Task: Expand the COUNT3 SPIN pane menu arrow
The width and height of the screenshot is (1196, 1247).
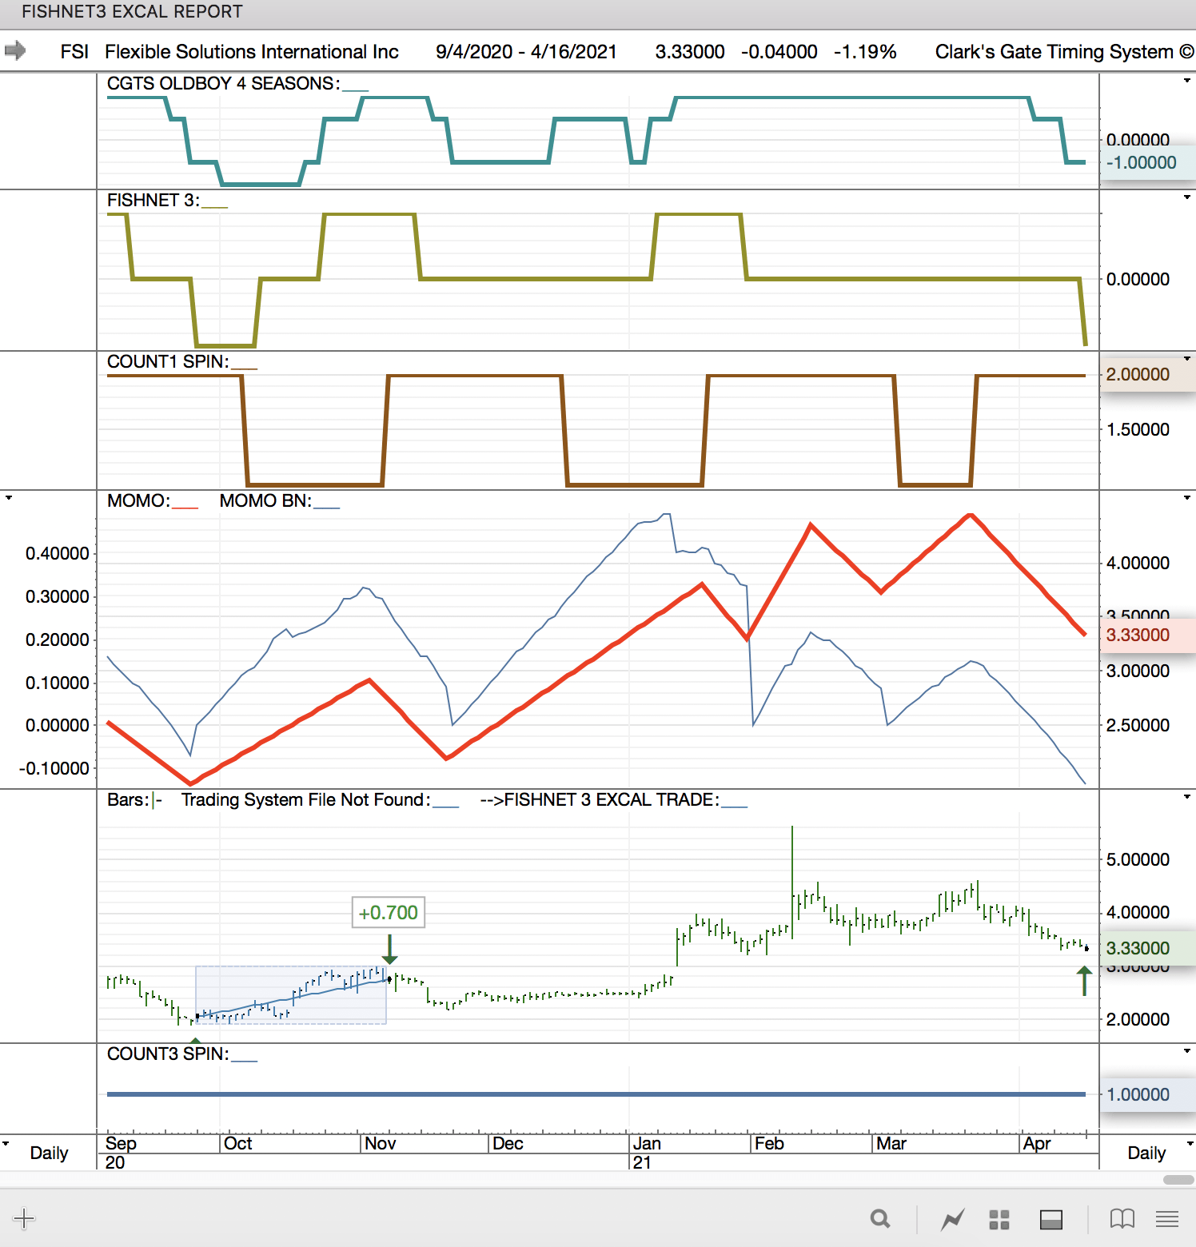Action: [1186, 1051]
